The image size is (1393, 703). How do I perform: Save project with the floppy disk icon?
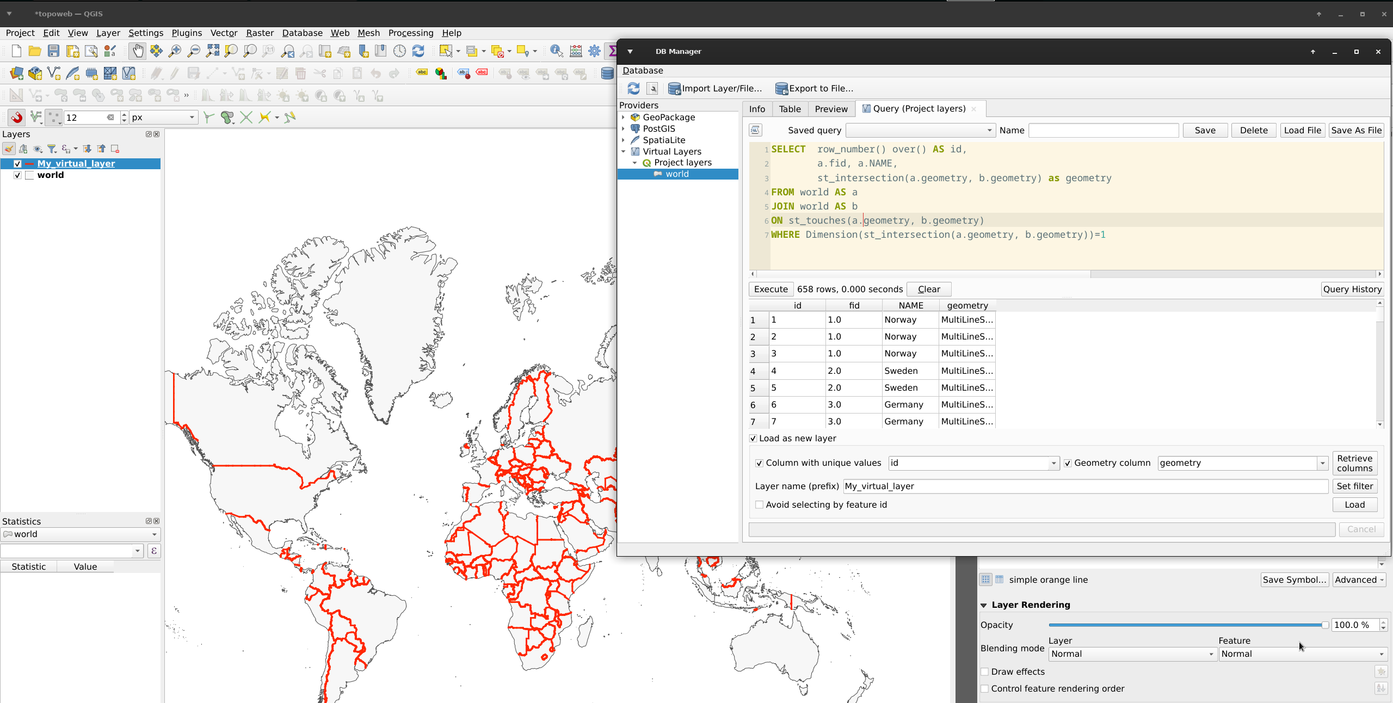53,51
